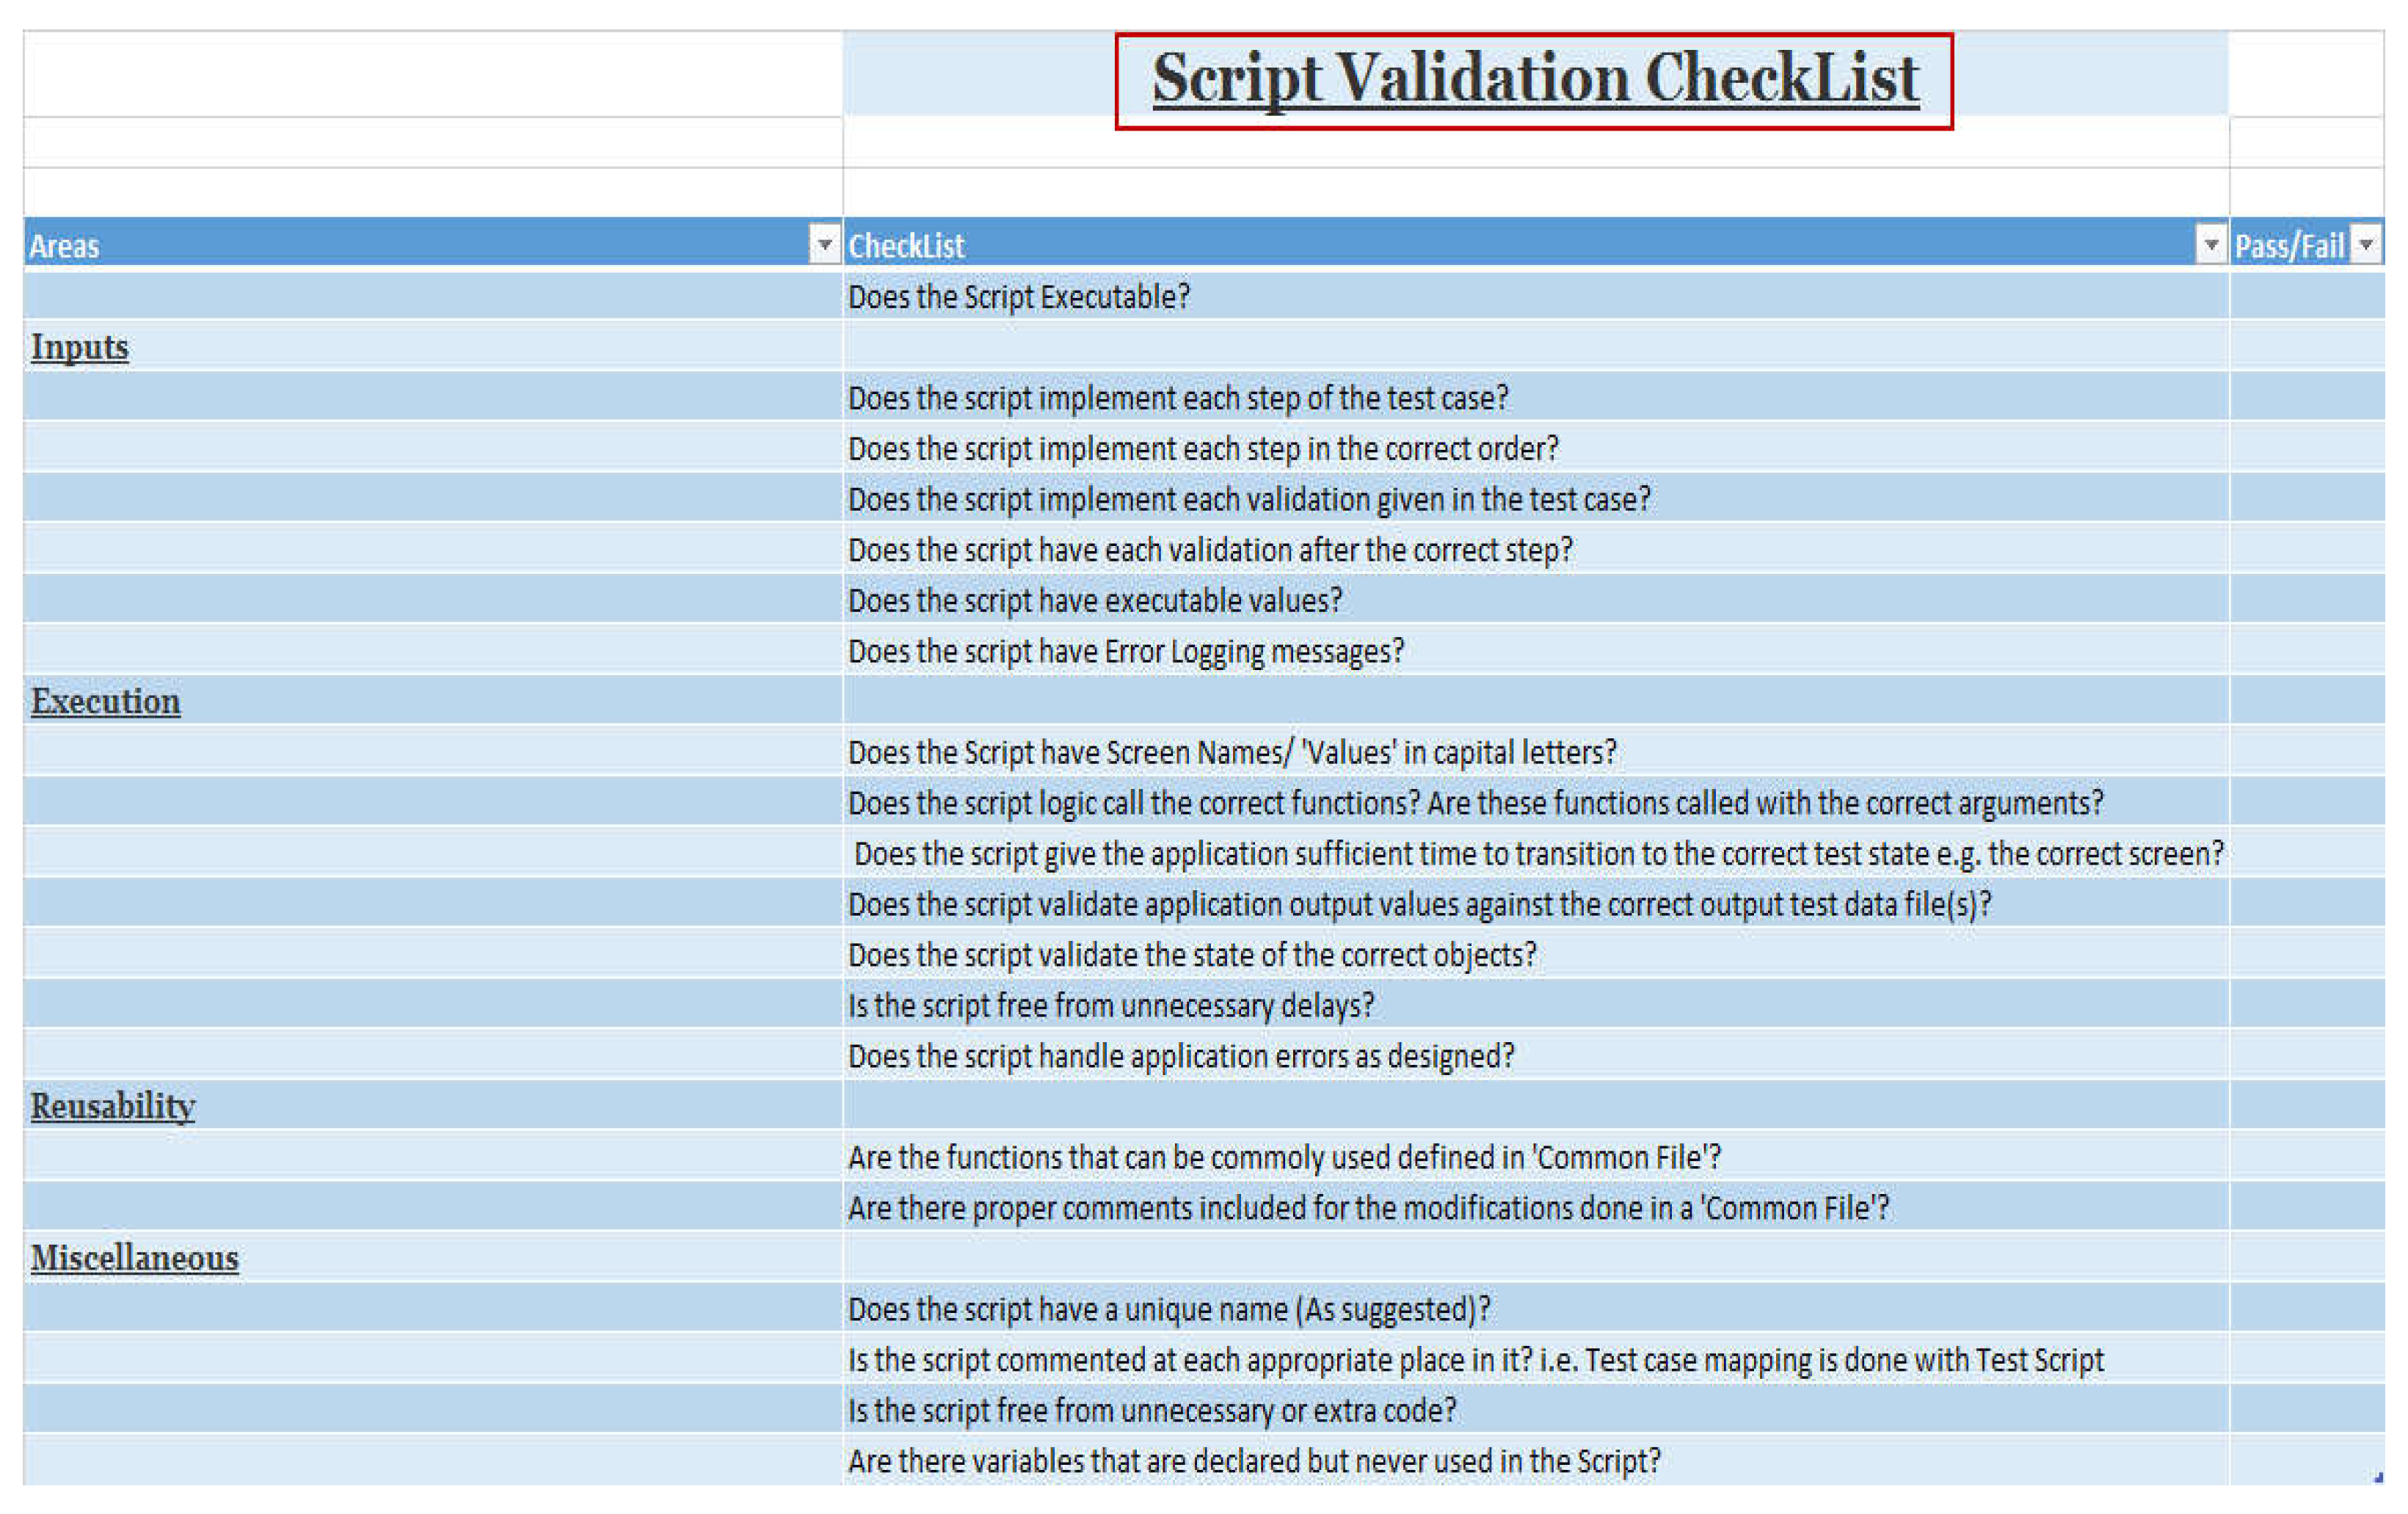The image size is (2408, 1514).
Task: Select cell about Error Logging messages
Action: tap(1125, 651)
